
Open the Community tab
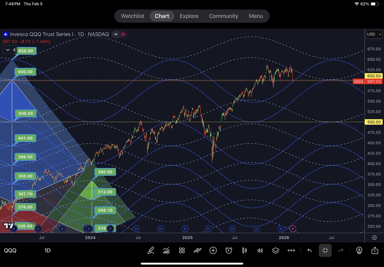(x=224, y=16)
